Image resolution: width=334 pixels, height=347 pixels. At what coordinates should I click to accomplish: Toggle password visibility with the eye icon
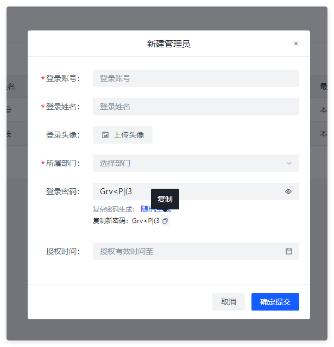(288, 191)
